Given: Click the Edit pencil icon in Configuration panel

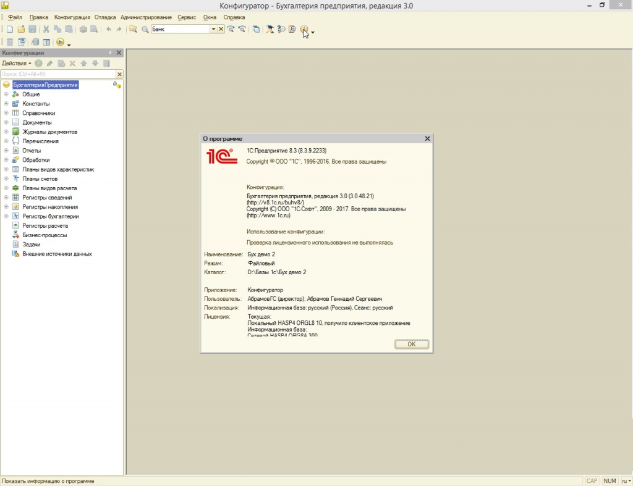Looking at the screenshot, I should click(49, 64).
